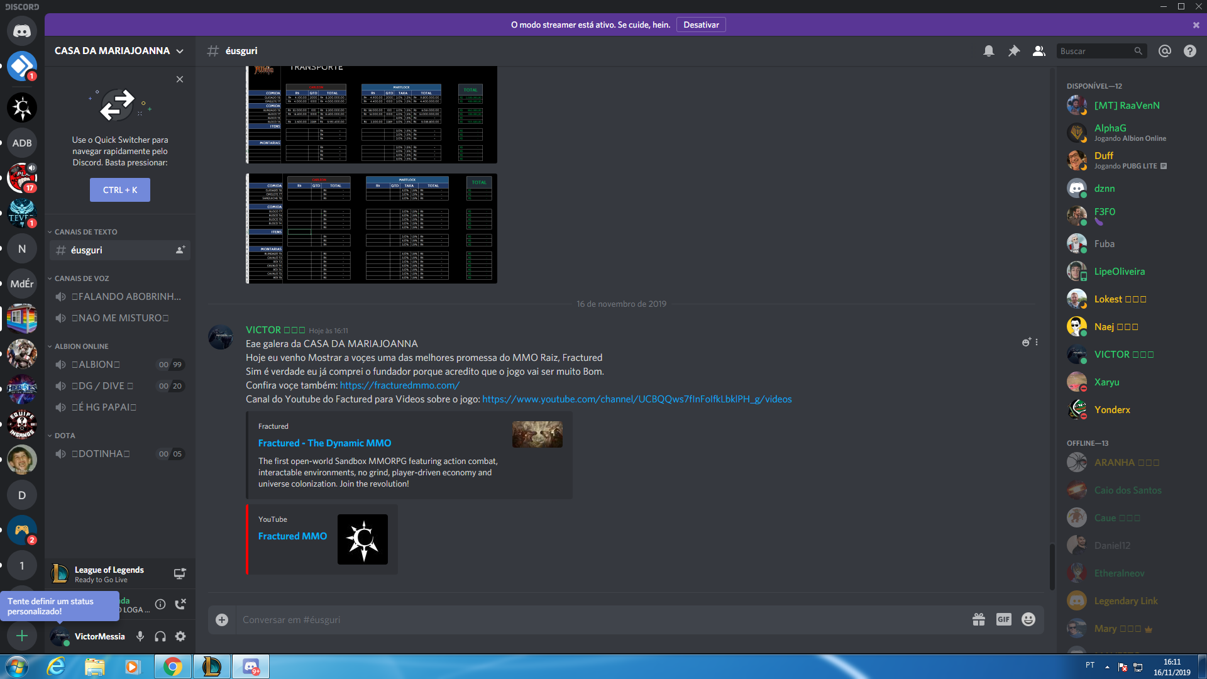Close Quick Switcher tip panel
The width and height of the screenshot is (1207, 679).
tap(180, 79)
